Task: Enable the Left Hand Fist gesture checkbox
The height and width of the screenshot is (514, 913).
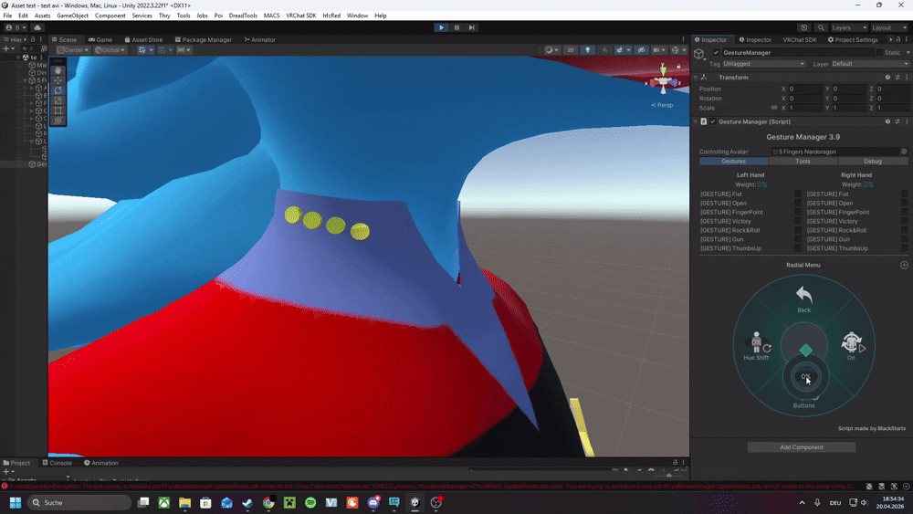Action: coord(798,194)
